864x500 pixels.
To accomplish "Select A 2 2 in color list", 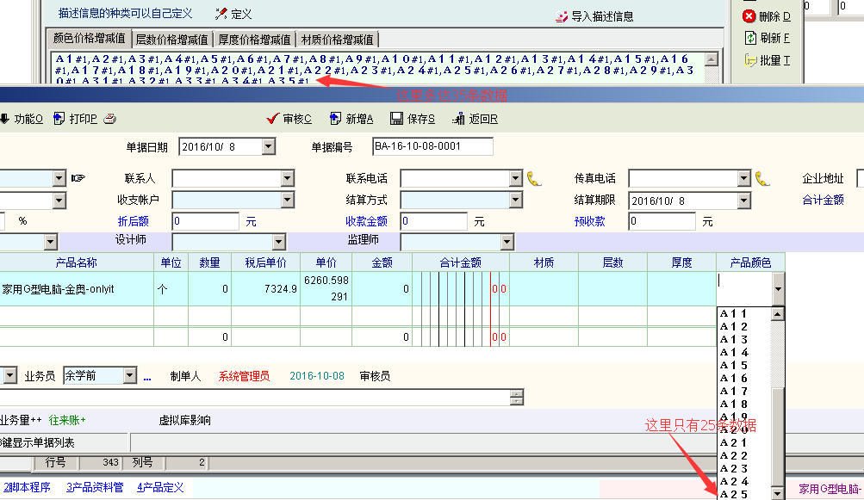I will tap(734, 455).
